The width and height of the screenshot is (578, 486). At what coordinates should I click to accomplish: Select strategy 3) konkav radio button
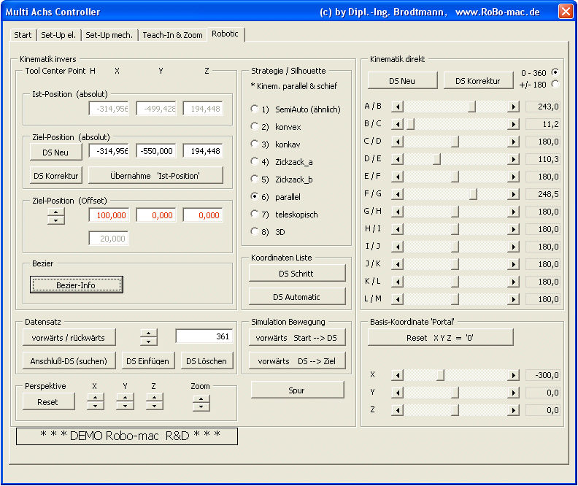255,144
